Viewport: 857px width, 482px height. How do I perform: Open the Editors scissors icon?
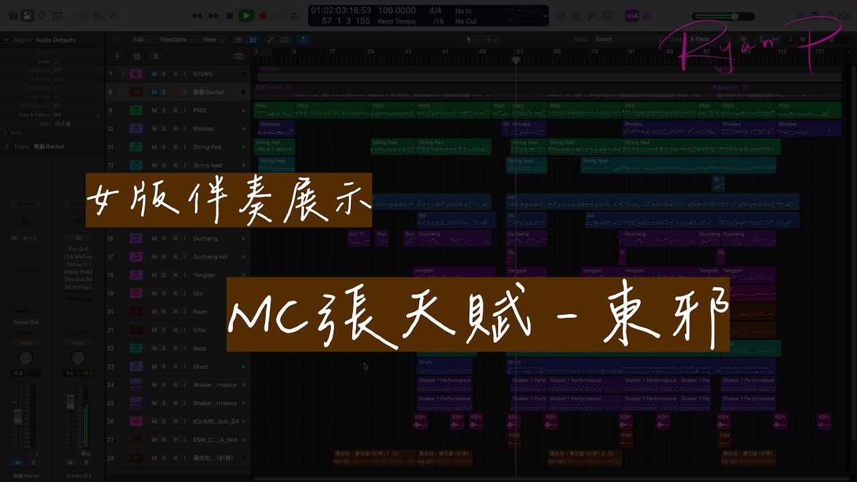pos(111,15)
